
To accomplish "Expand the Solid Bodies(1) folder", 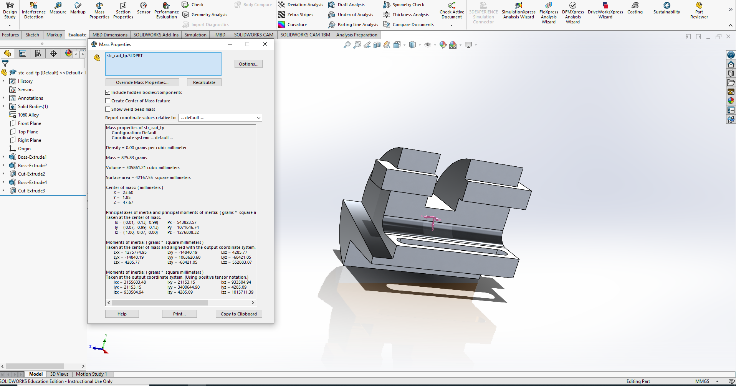I will (3, 107).
